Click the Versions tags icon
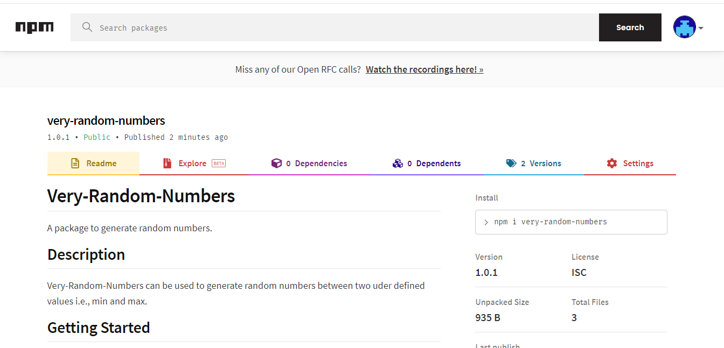This screenshot has width=724, height=348. click(x=511, y=164)
